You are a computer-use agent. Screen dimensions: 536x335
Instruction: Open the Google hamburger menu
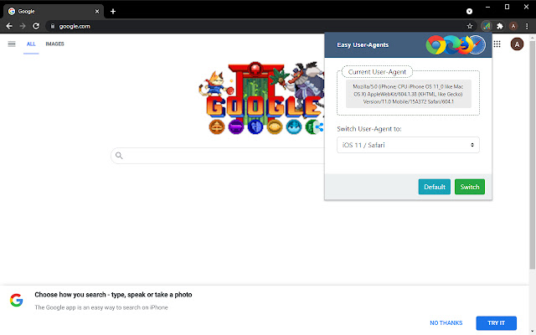coord(12,44)
